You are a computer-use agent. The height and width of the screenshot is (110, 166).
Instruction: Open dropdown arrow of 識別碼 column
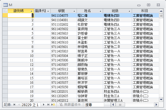tap(31, 11)
